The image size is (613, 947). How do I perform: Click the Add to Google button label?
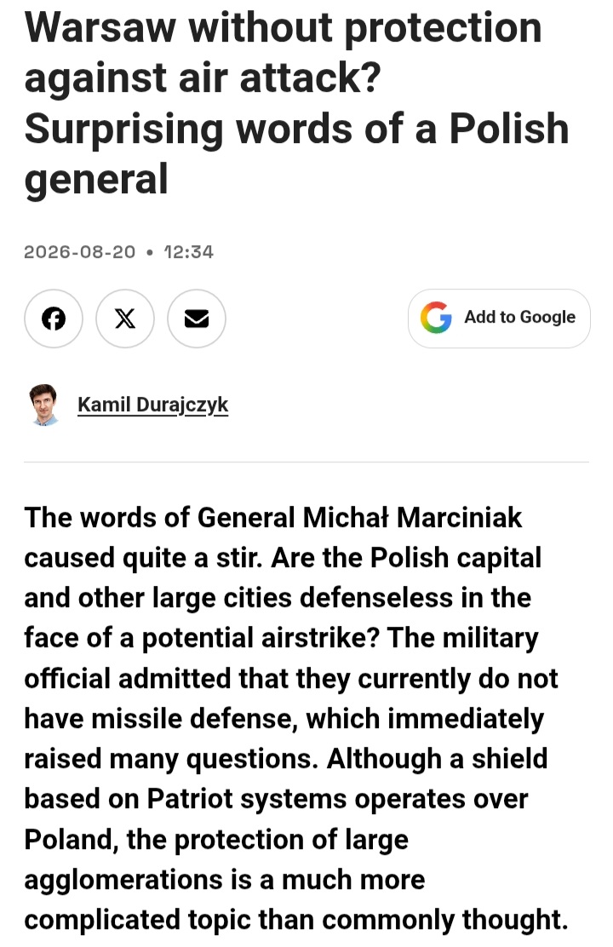(519, 317)
